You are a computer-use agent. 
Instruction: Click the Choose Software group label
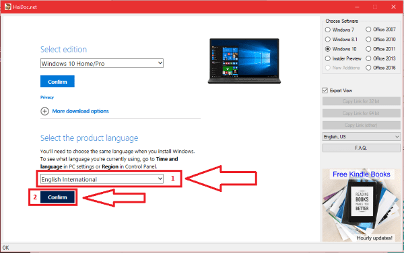[x=341, y=21]
